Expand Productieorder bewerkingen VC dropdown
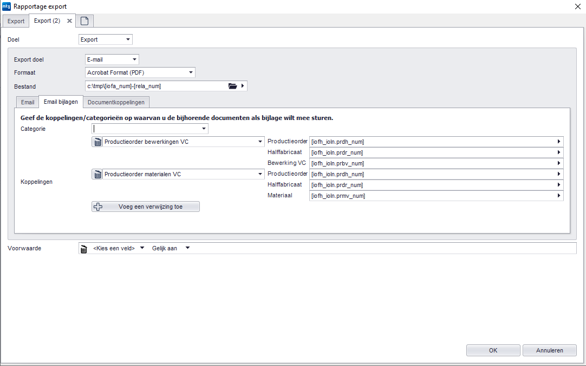 tap(184, 142)
